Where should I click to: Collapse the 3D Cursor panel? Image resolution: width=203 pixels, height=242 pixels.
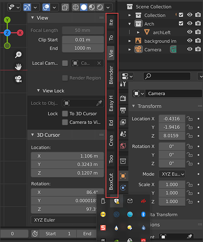32,135
